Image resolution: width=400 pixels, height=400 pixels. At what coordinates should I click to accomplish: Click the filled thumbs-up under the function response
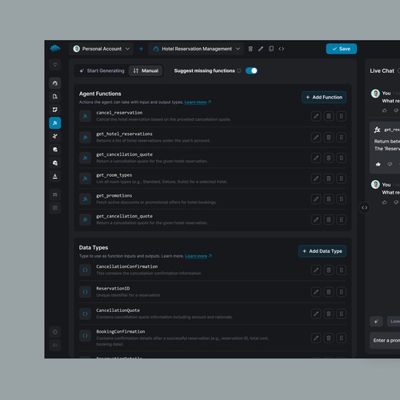coord(378,164)
